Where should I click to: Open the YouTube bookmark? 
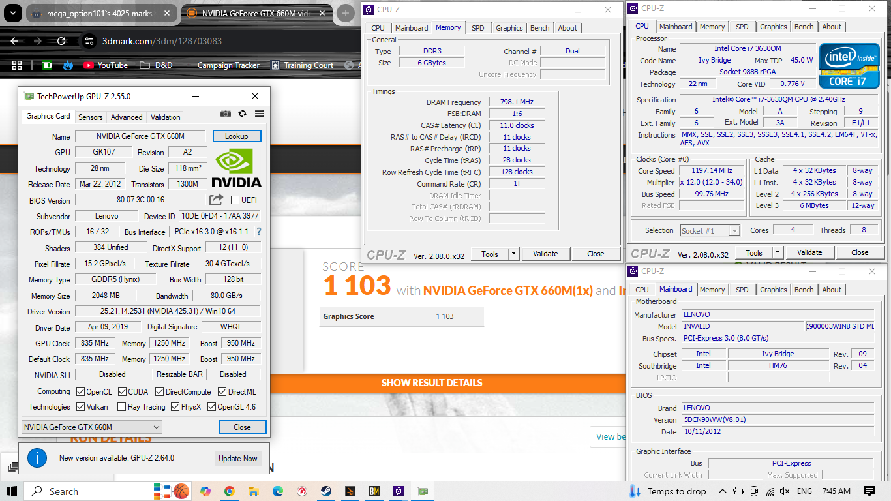[x=106, y=65]
